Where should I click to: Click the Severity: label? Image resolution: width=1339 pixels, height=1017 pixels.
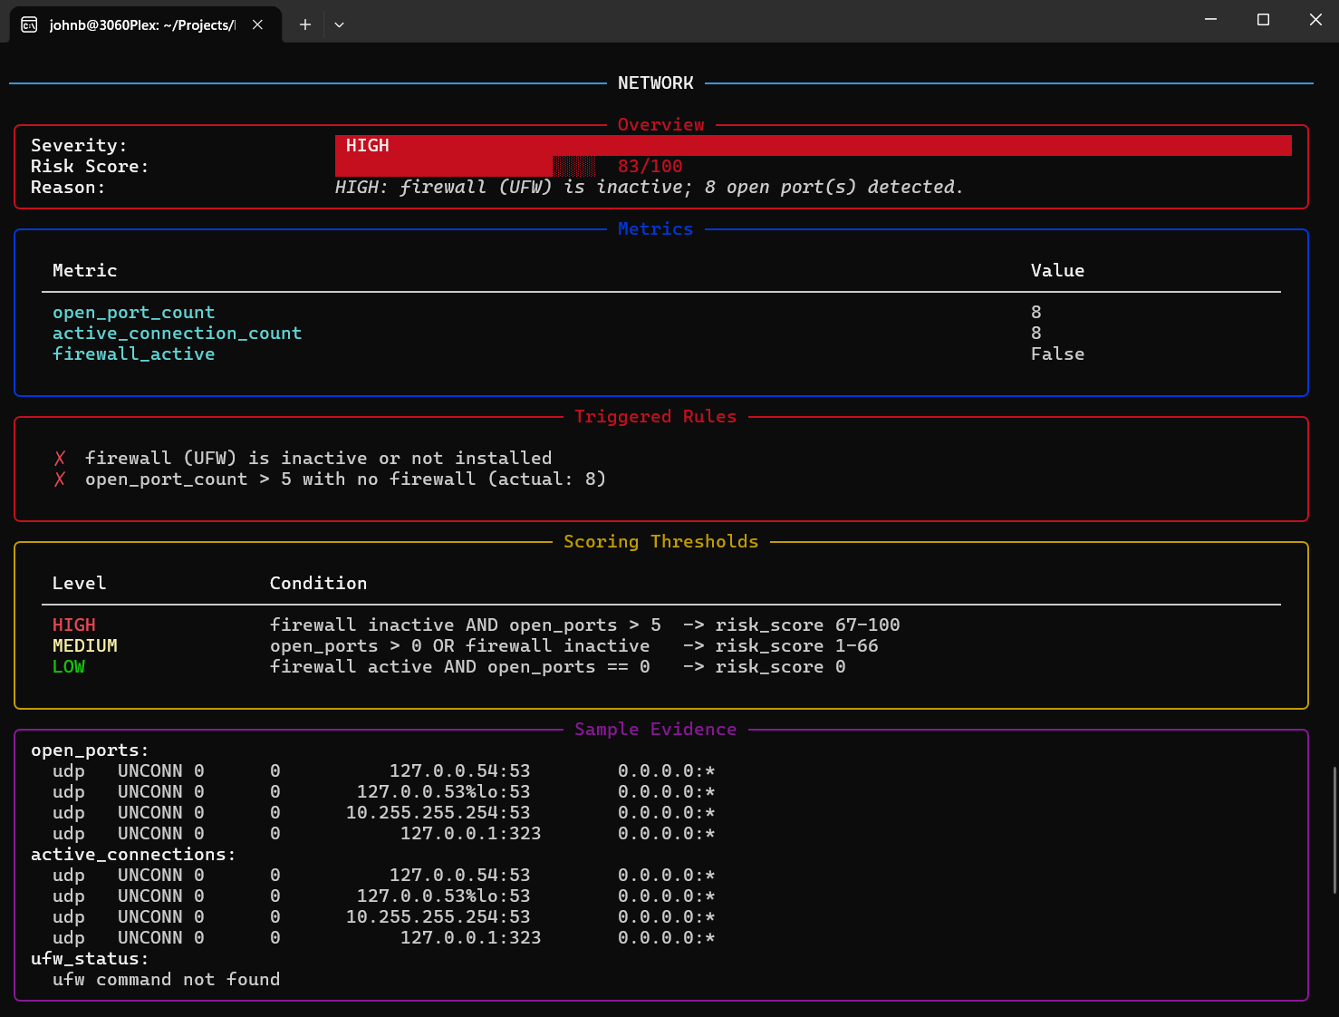[x=79, y=146]
